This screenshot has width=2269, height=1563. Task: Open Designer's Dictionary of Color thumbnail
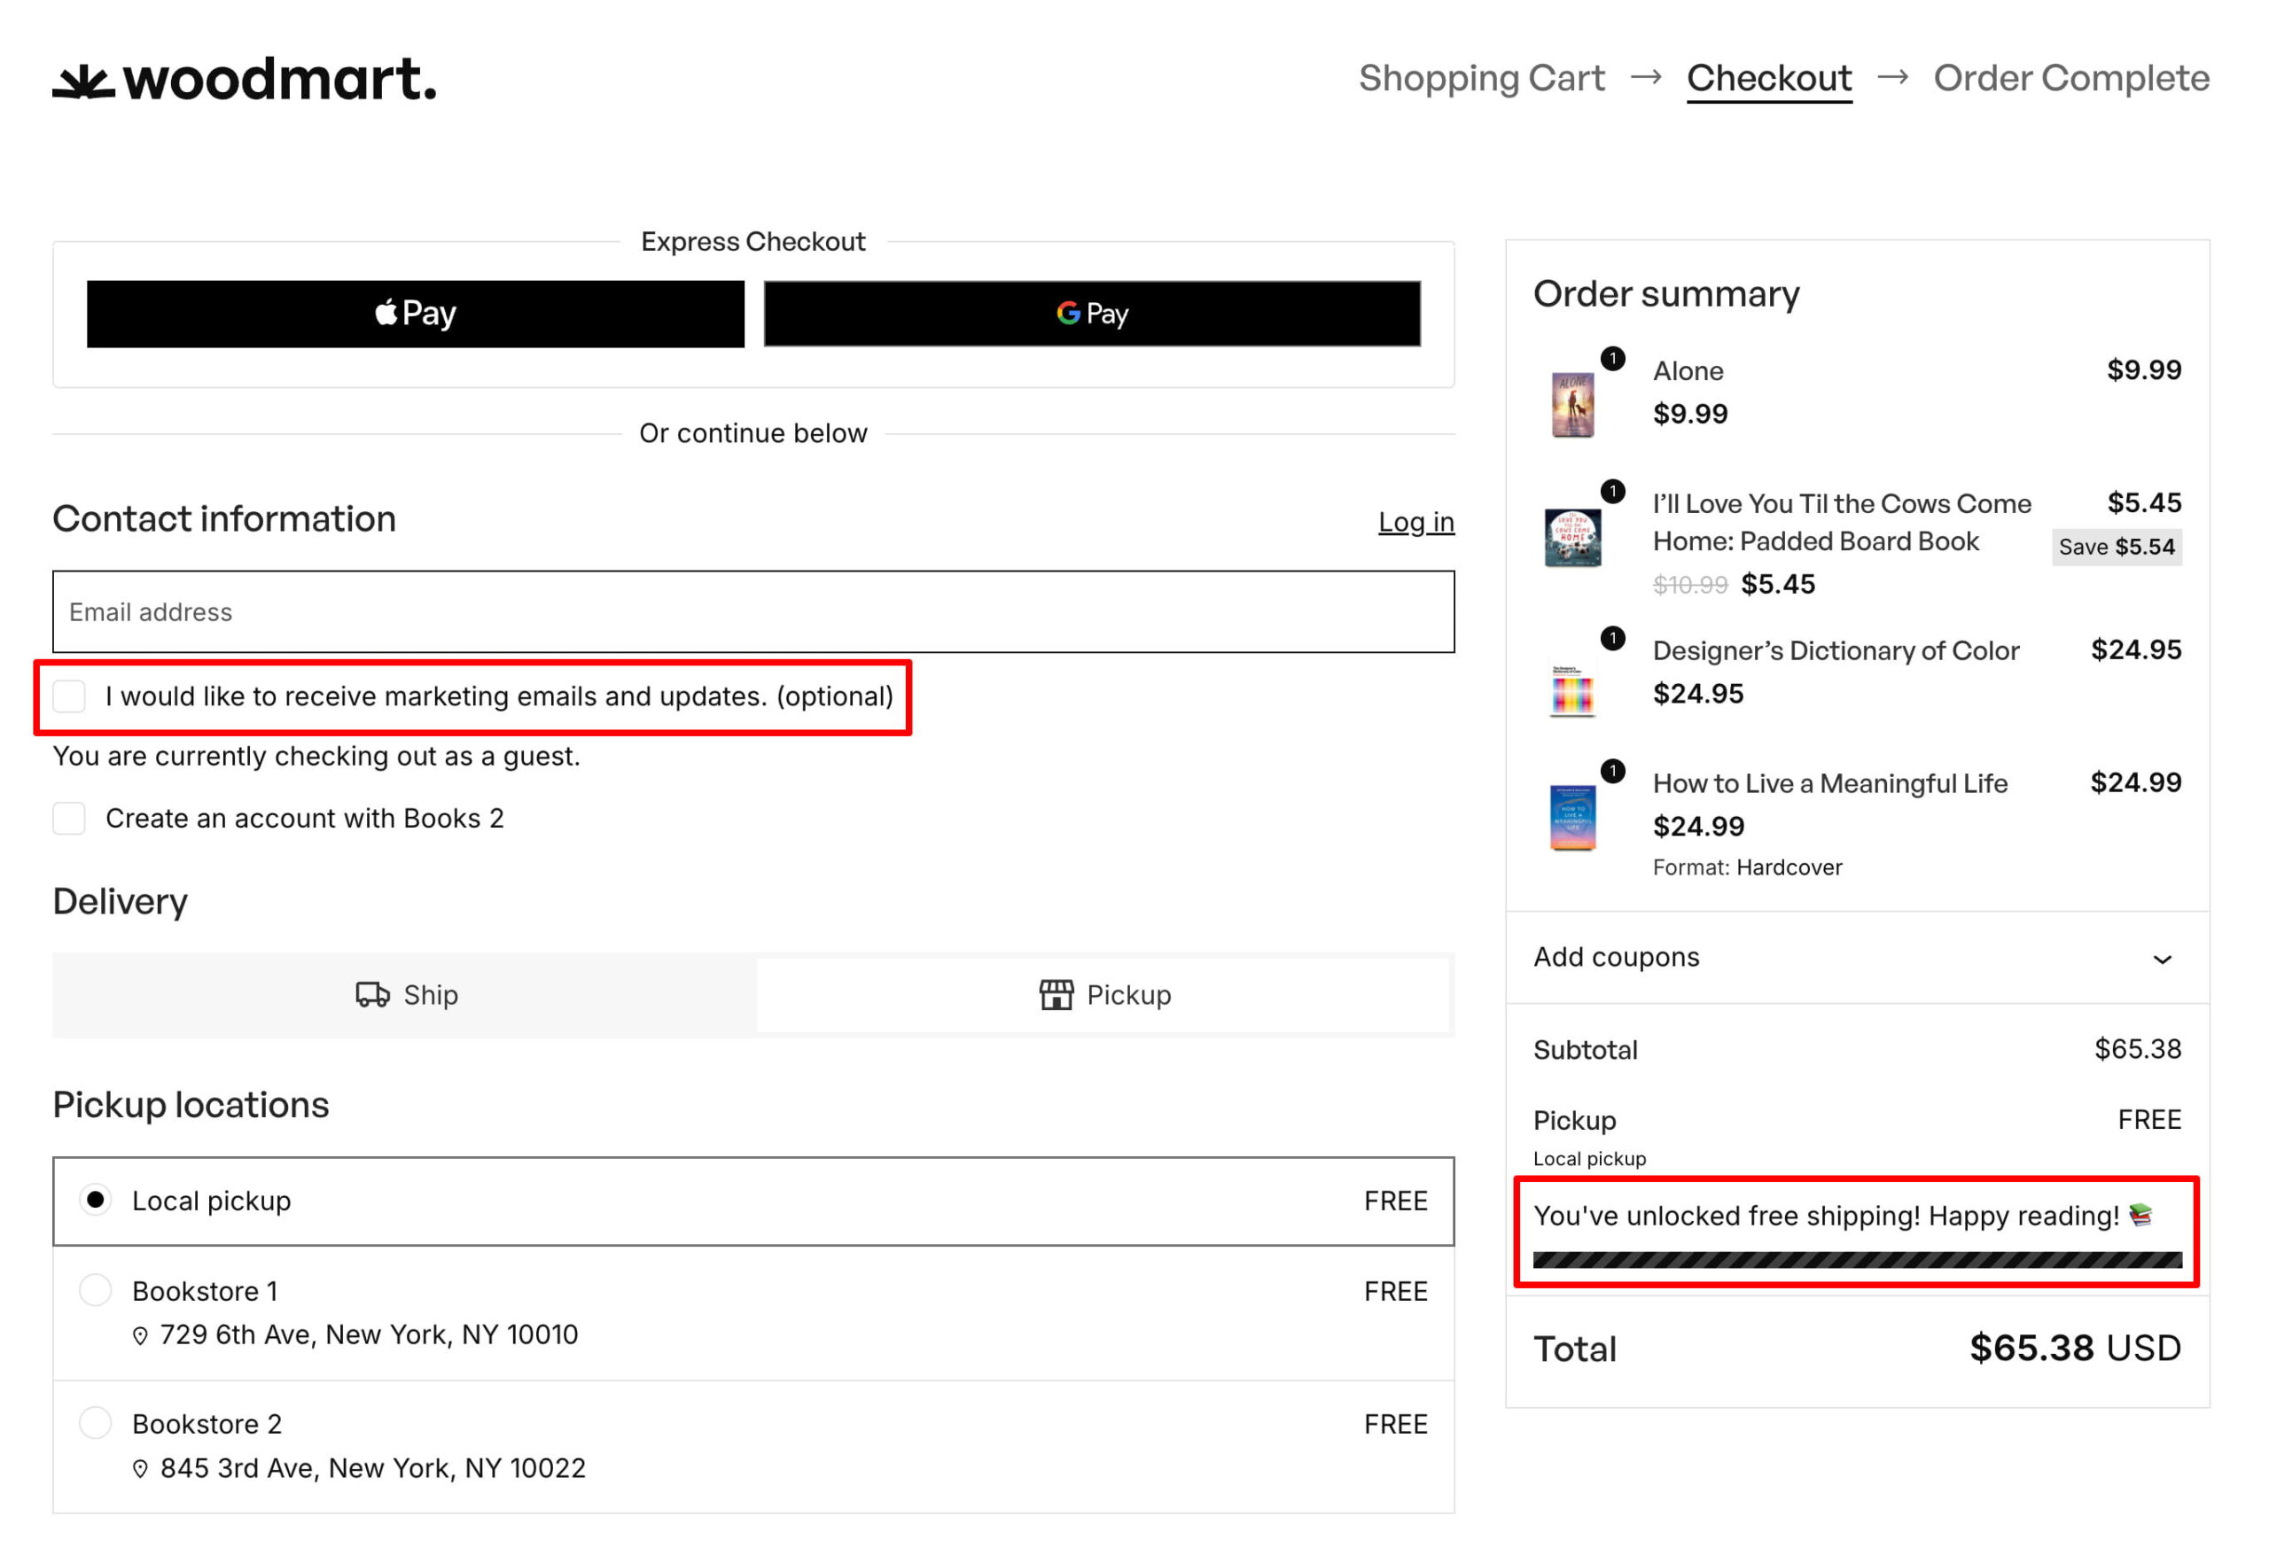[1572, 691]
